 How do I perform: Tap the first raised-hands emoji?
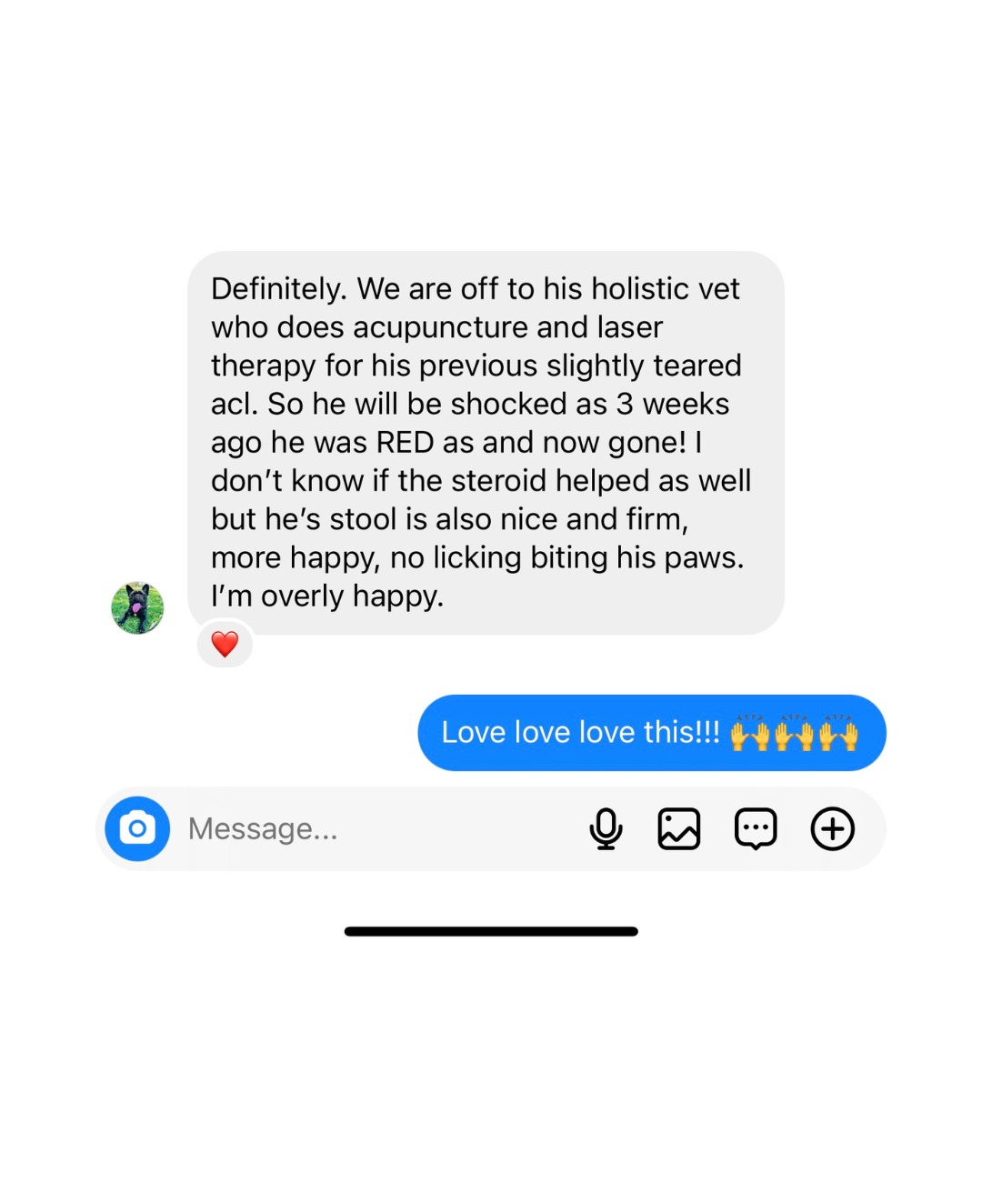pyautogui.click(x=750, y=732)
